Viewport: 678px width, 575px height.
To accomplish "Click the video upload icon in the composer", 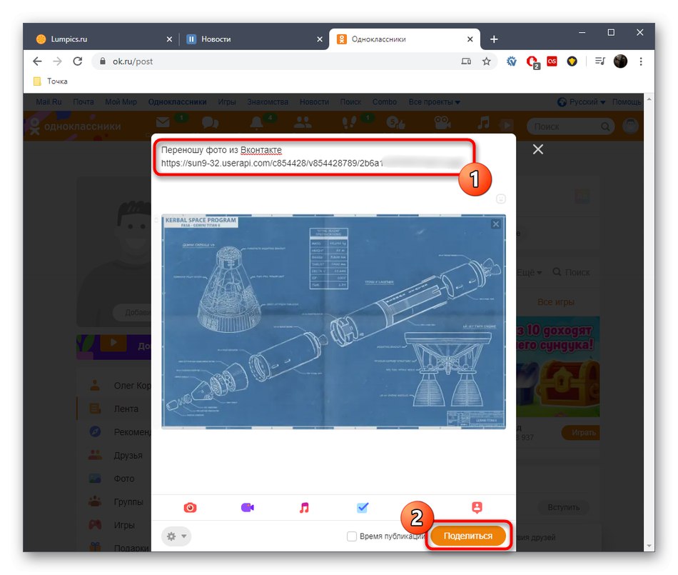I will pyautogui.click(x=247, y=507).
